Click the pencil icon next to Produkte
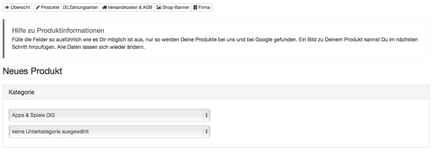433x152 pixels. coord(38,7)
